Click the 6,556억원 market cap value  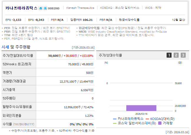87,90
